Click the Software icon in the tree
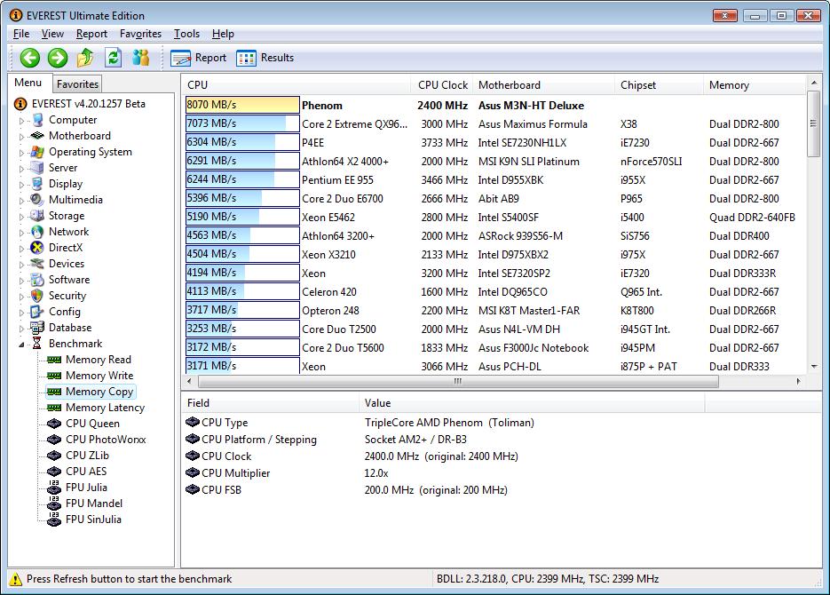This screenshot has height=595, width=830. click(x=37, y=280)
